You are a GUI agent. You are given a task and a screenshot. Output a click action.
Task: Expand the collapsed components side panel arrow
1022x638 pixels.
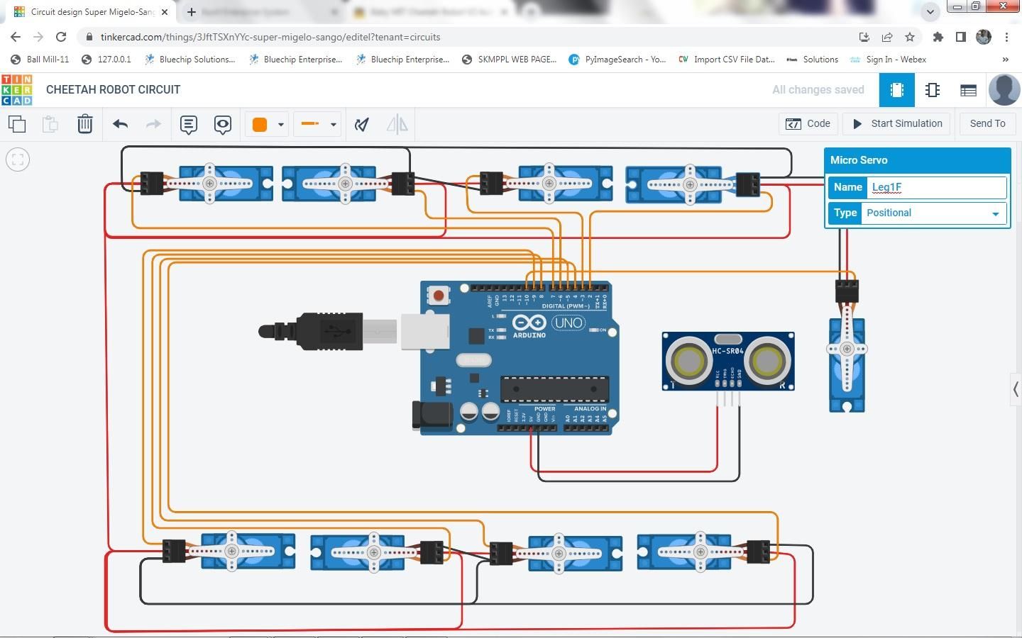pos(1016,388)
